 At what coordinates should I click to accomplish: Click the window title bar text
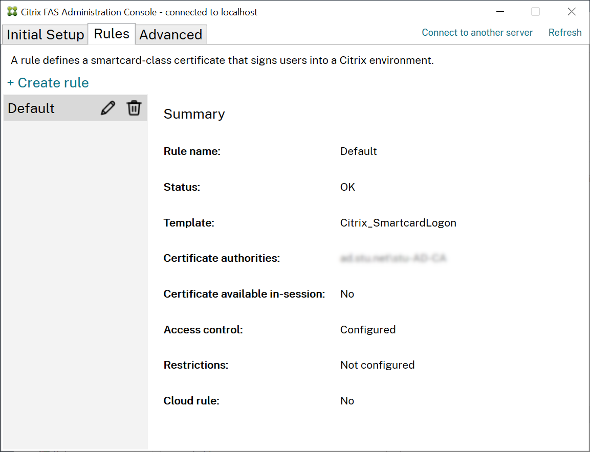(139, 12)
